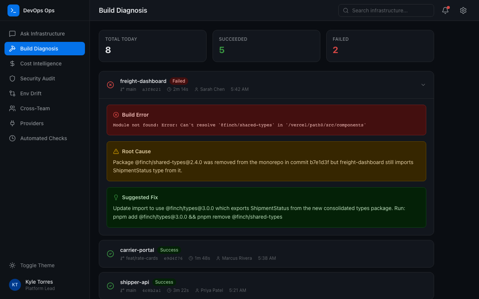Select the Cross-Team people icon
479x299 pixels.
(x=13, y=108)
